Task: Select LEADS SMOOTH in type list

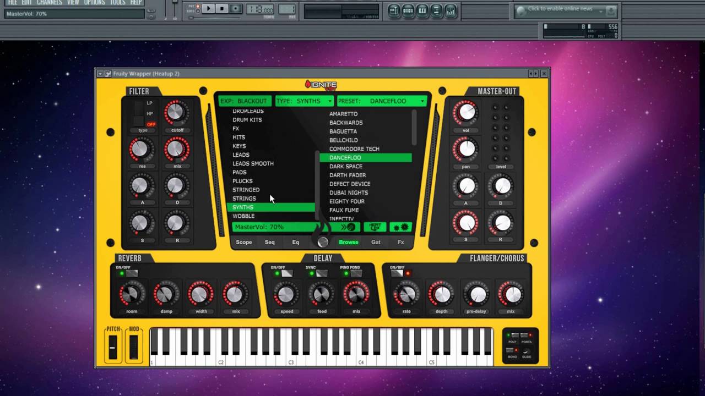Action: pyautogui.click(x=253, y=163)
